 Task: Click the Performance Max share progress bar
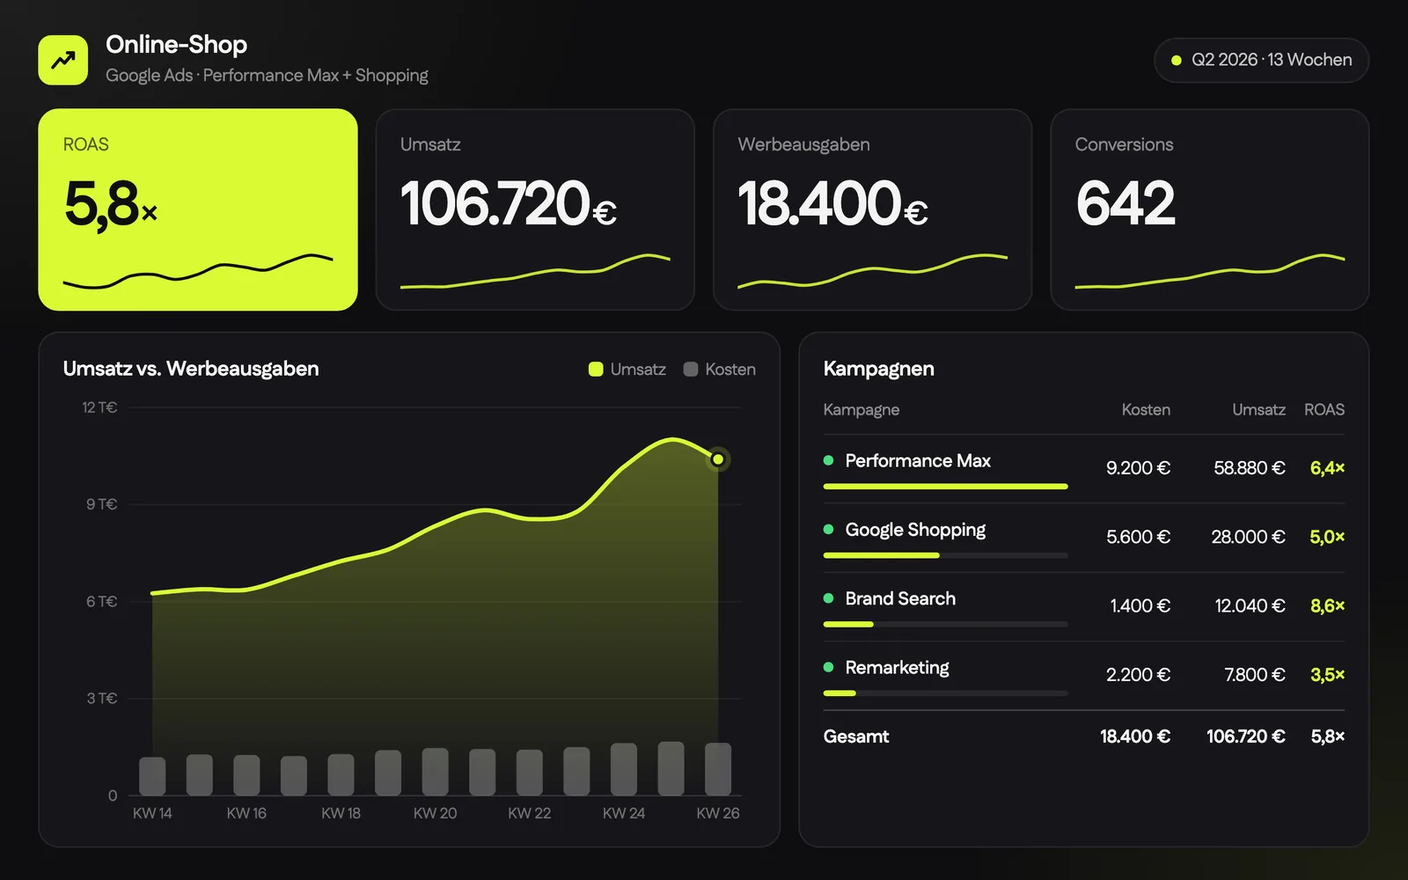(945, 486)
